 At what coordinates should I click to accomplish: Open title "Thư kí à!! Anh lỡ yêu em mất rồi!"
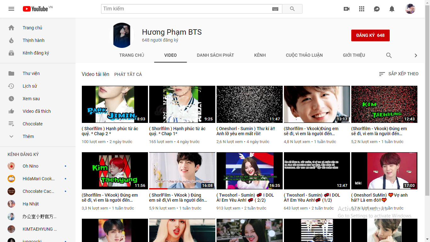pos(246,131)
